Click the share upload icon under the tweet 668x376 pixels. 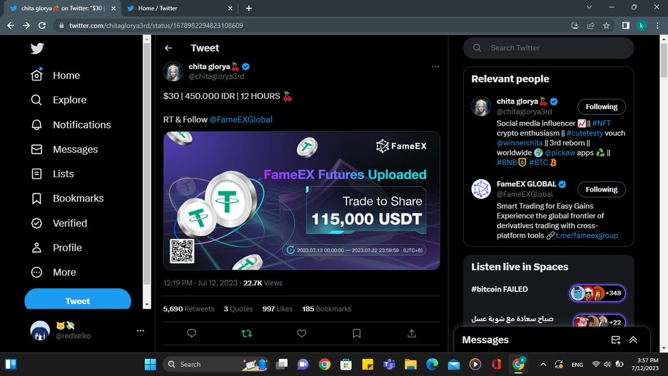click(412, 333)
